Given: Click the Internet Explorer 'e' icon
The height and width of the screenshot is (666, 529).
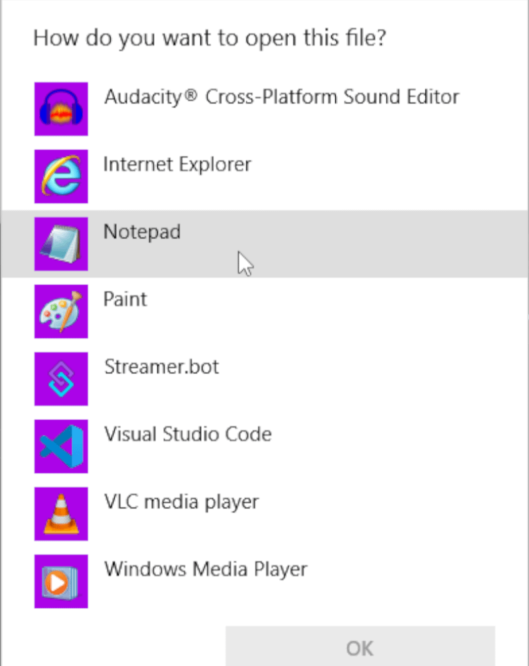Looking at the screenshot, I should (61, 176).
